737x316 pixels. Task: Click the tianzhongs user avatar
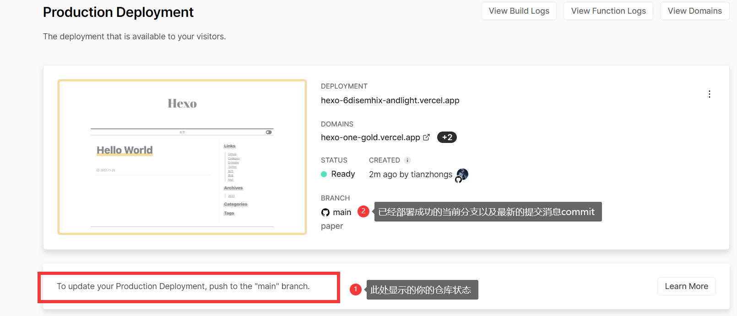463,174
